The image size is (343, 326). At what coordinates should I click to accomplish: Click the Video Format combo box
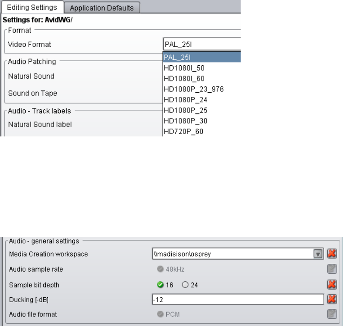(x=202, y=45)
